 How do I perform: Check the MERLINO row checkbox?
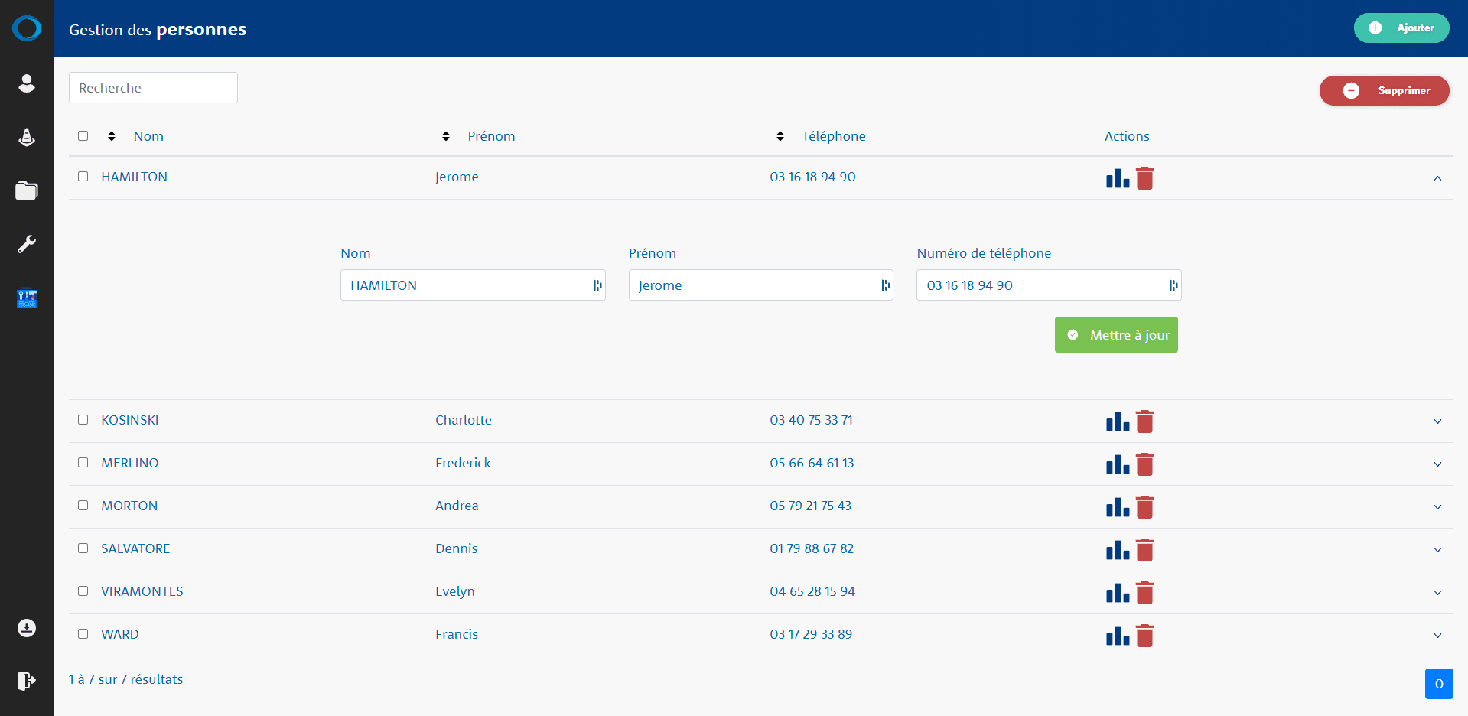83,462
